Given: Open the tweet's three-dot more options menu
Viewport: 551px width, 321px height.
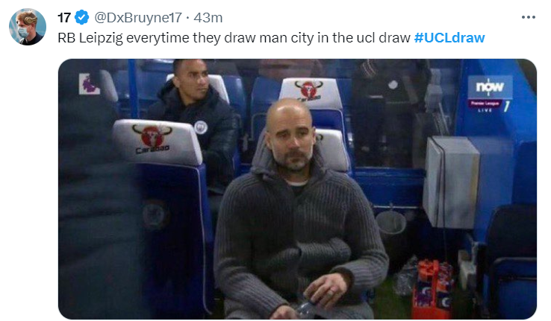Looking at the screenshot, I should tap(528, 17).
